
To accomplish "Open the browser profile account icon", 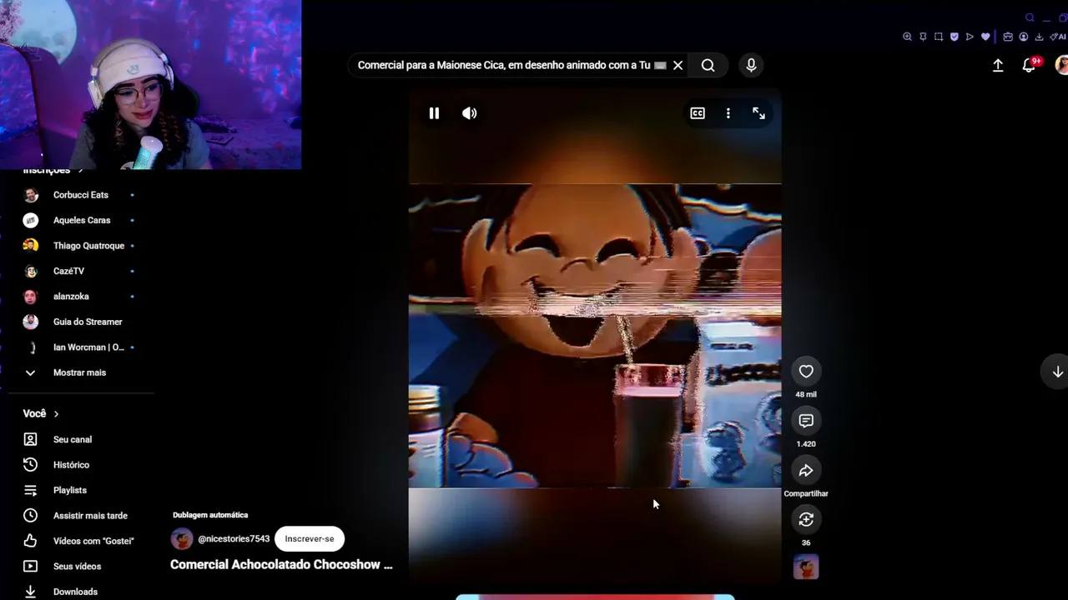I will [1024, 37].
